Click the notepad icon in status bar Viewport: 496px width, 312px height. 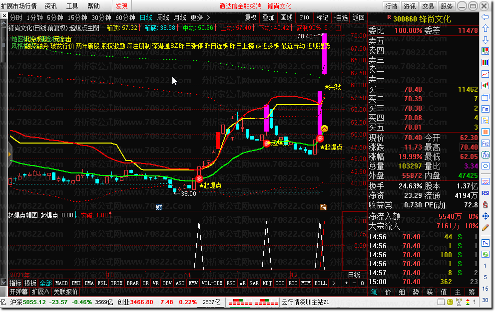(441, 302)
